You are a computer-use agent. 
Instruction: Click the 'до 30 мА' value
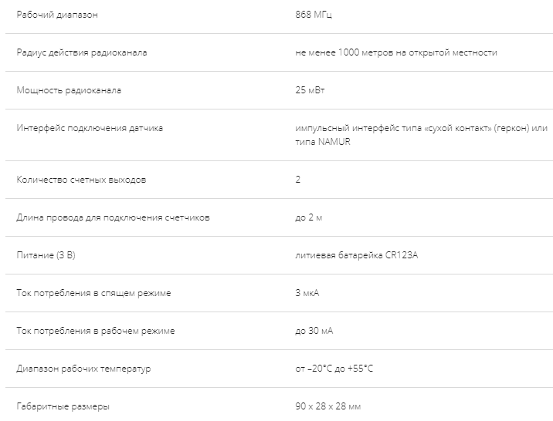(x=314, y=331)
